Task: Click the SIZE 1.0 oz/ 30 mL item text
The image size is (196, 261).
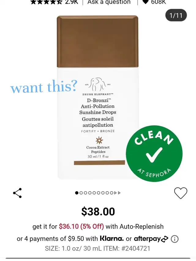Action: pos(98,248)
